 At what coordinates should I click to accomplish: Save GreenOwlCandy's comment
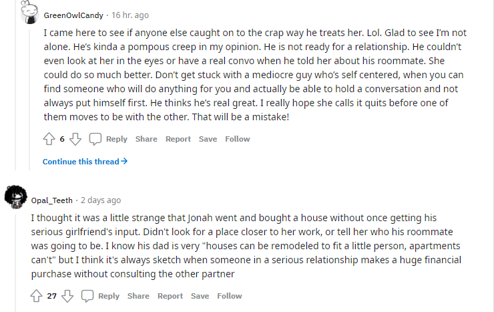coord(208,139)
